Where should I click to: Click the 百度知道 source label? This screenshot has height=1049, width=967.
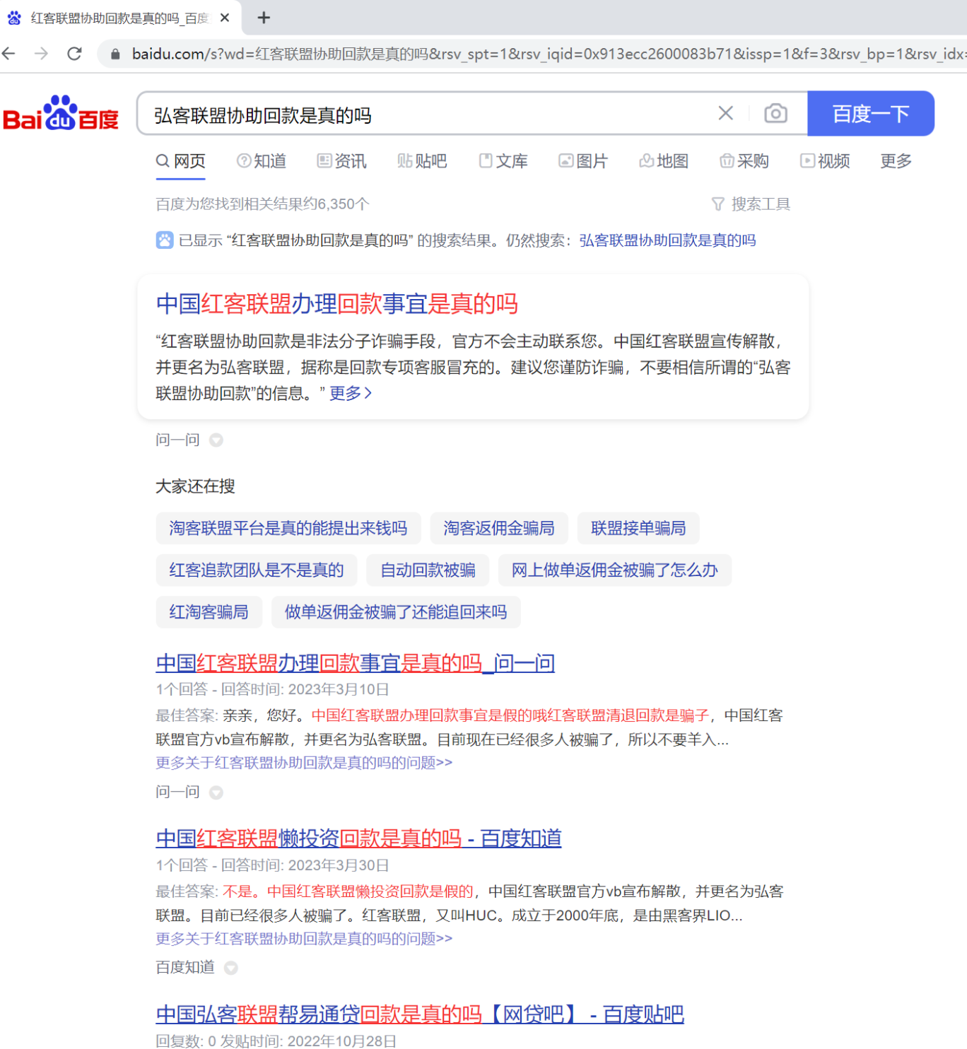click(x=185, y=968)
